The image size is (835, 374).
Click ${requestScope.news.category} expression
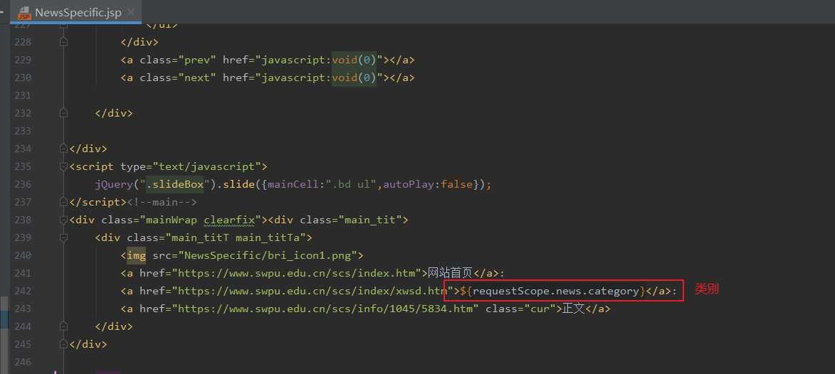point(553,291)
